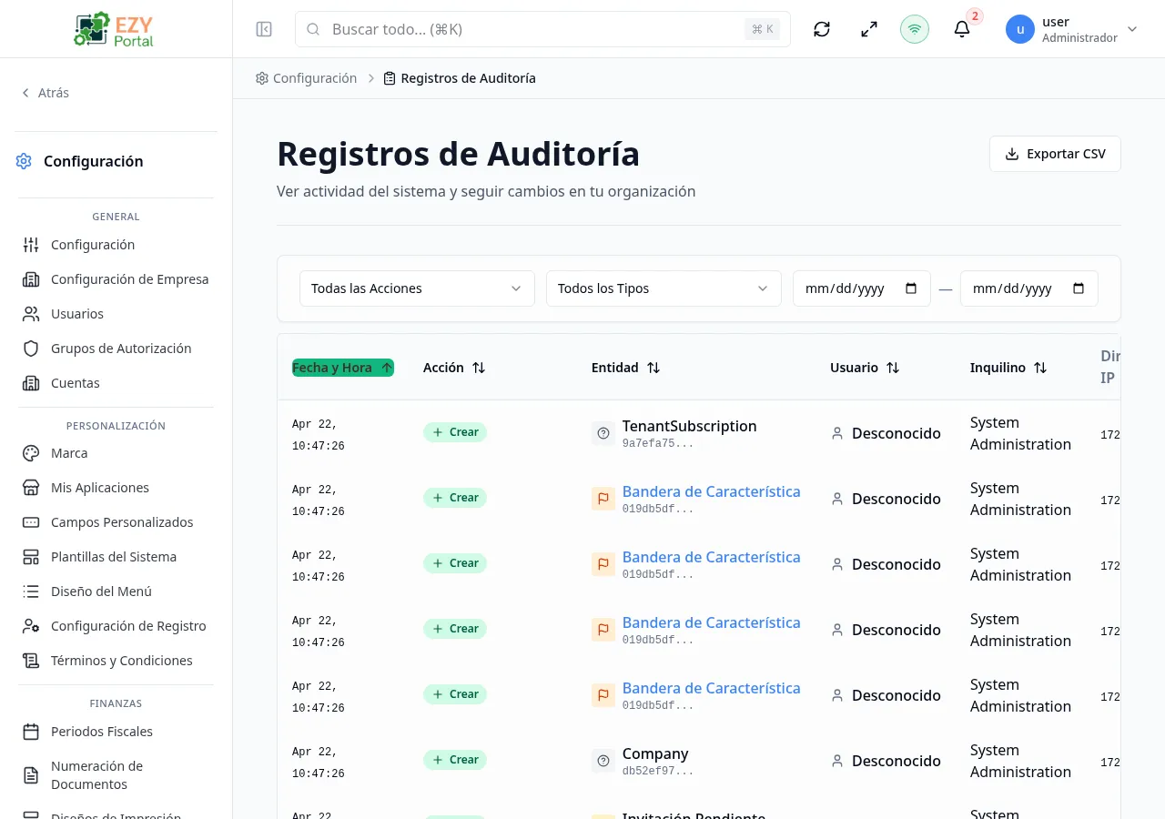Click Crear badge in TenantSubscription row
1165x819 pixels.
pos(455,432)
